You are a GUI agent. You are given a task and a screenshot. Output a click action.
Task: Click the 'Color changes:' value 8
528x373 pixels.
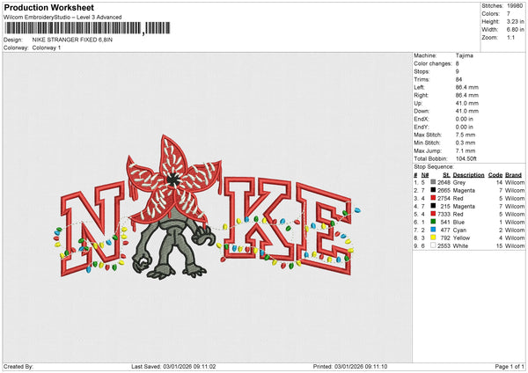(x=458, y=63)
